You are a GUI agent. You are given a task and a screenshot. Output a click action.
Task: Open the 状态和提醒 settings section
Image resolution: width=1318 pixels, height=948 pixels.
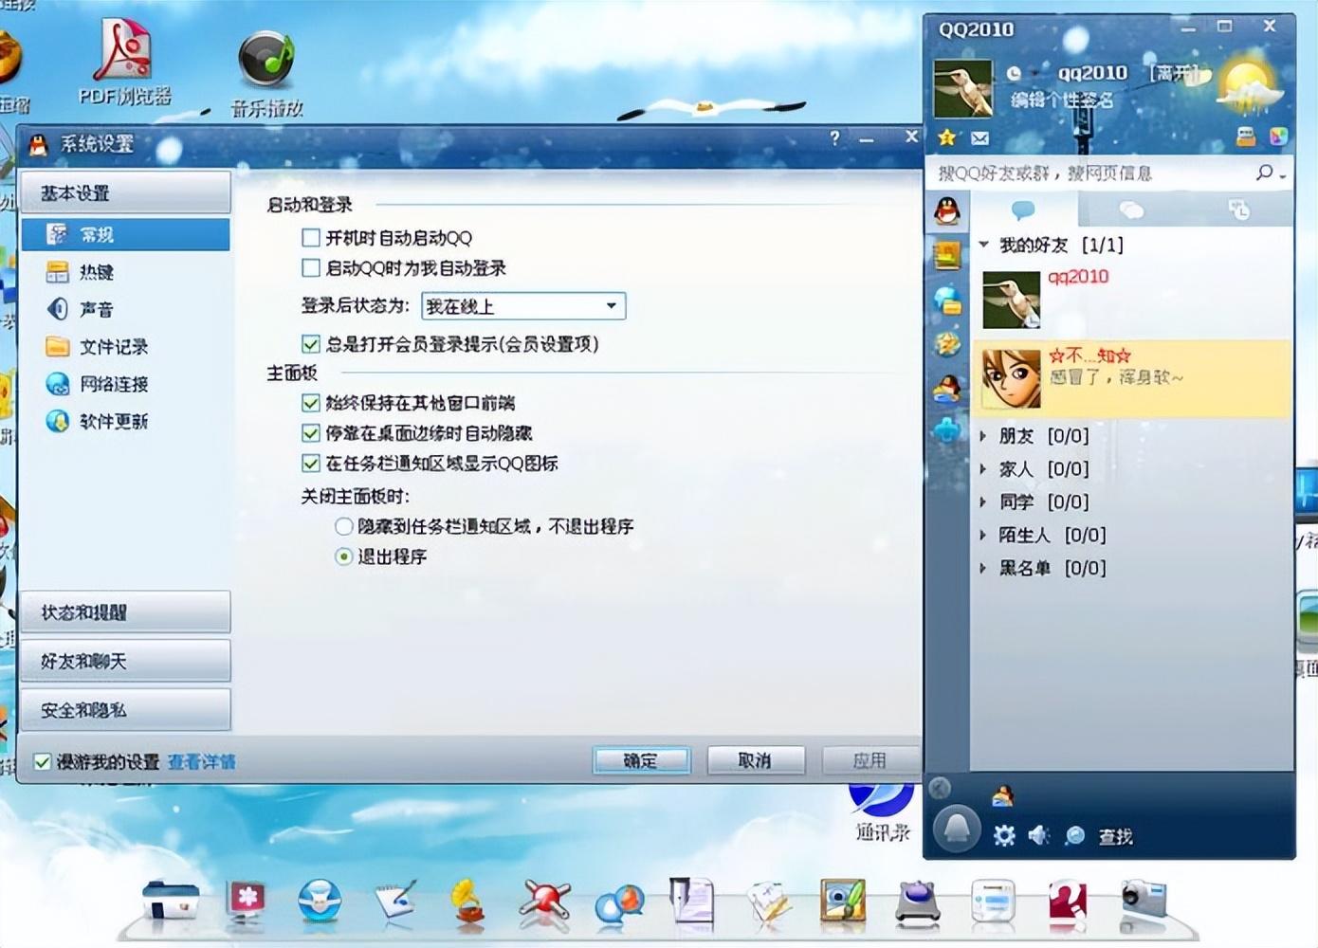[124, 612]
